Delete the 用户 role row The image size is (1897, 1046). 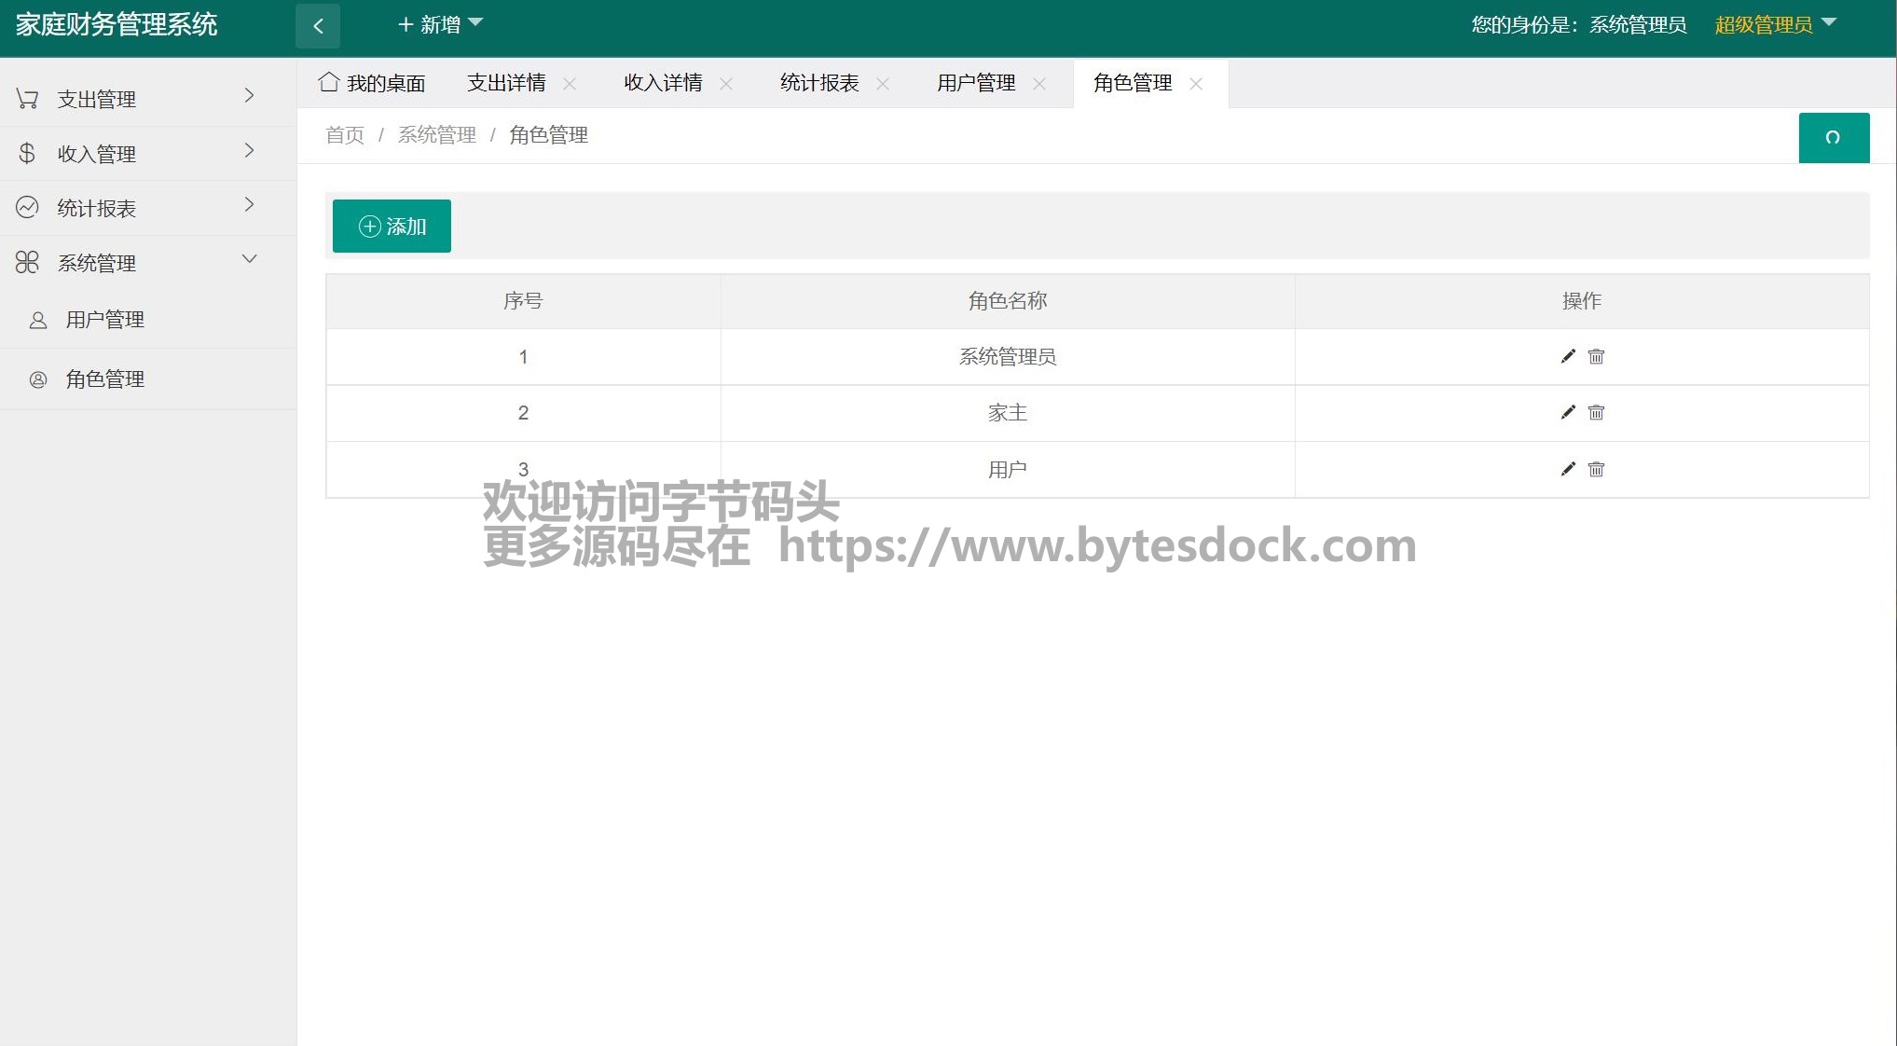pos(1596,469)
